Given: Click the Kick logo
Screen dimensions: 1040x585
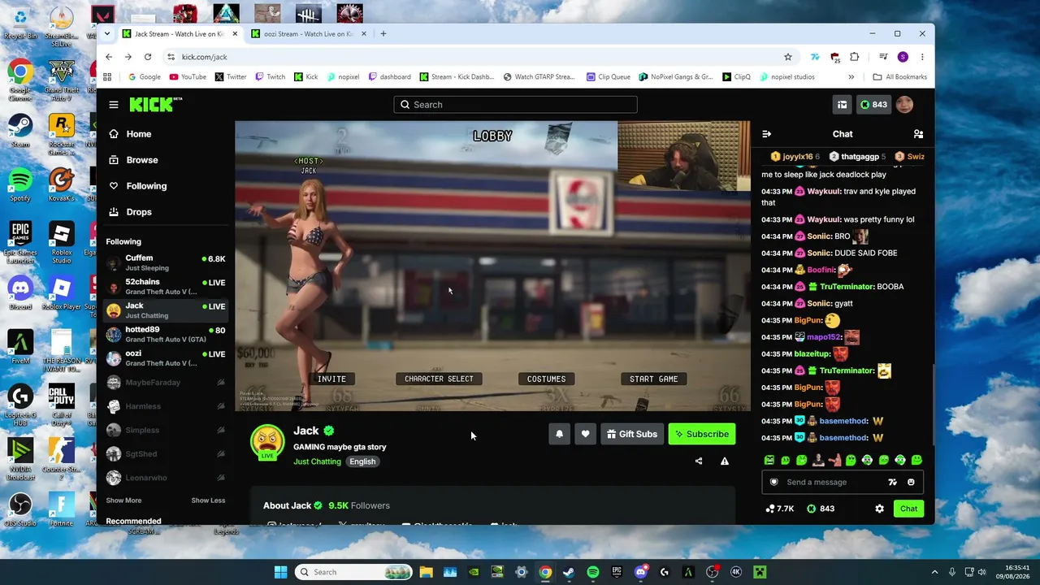Looking at the screenshot, I should pyautogui.click(x=156, y=105).
